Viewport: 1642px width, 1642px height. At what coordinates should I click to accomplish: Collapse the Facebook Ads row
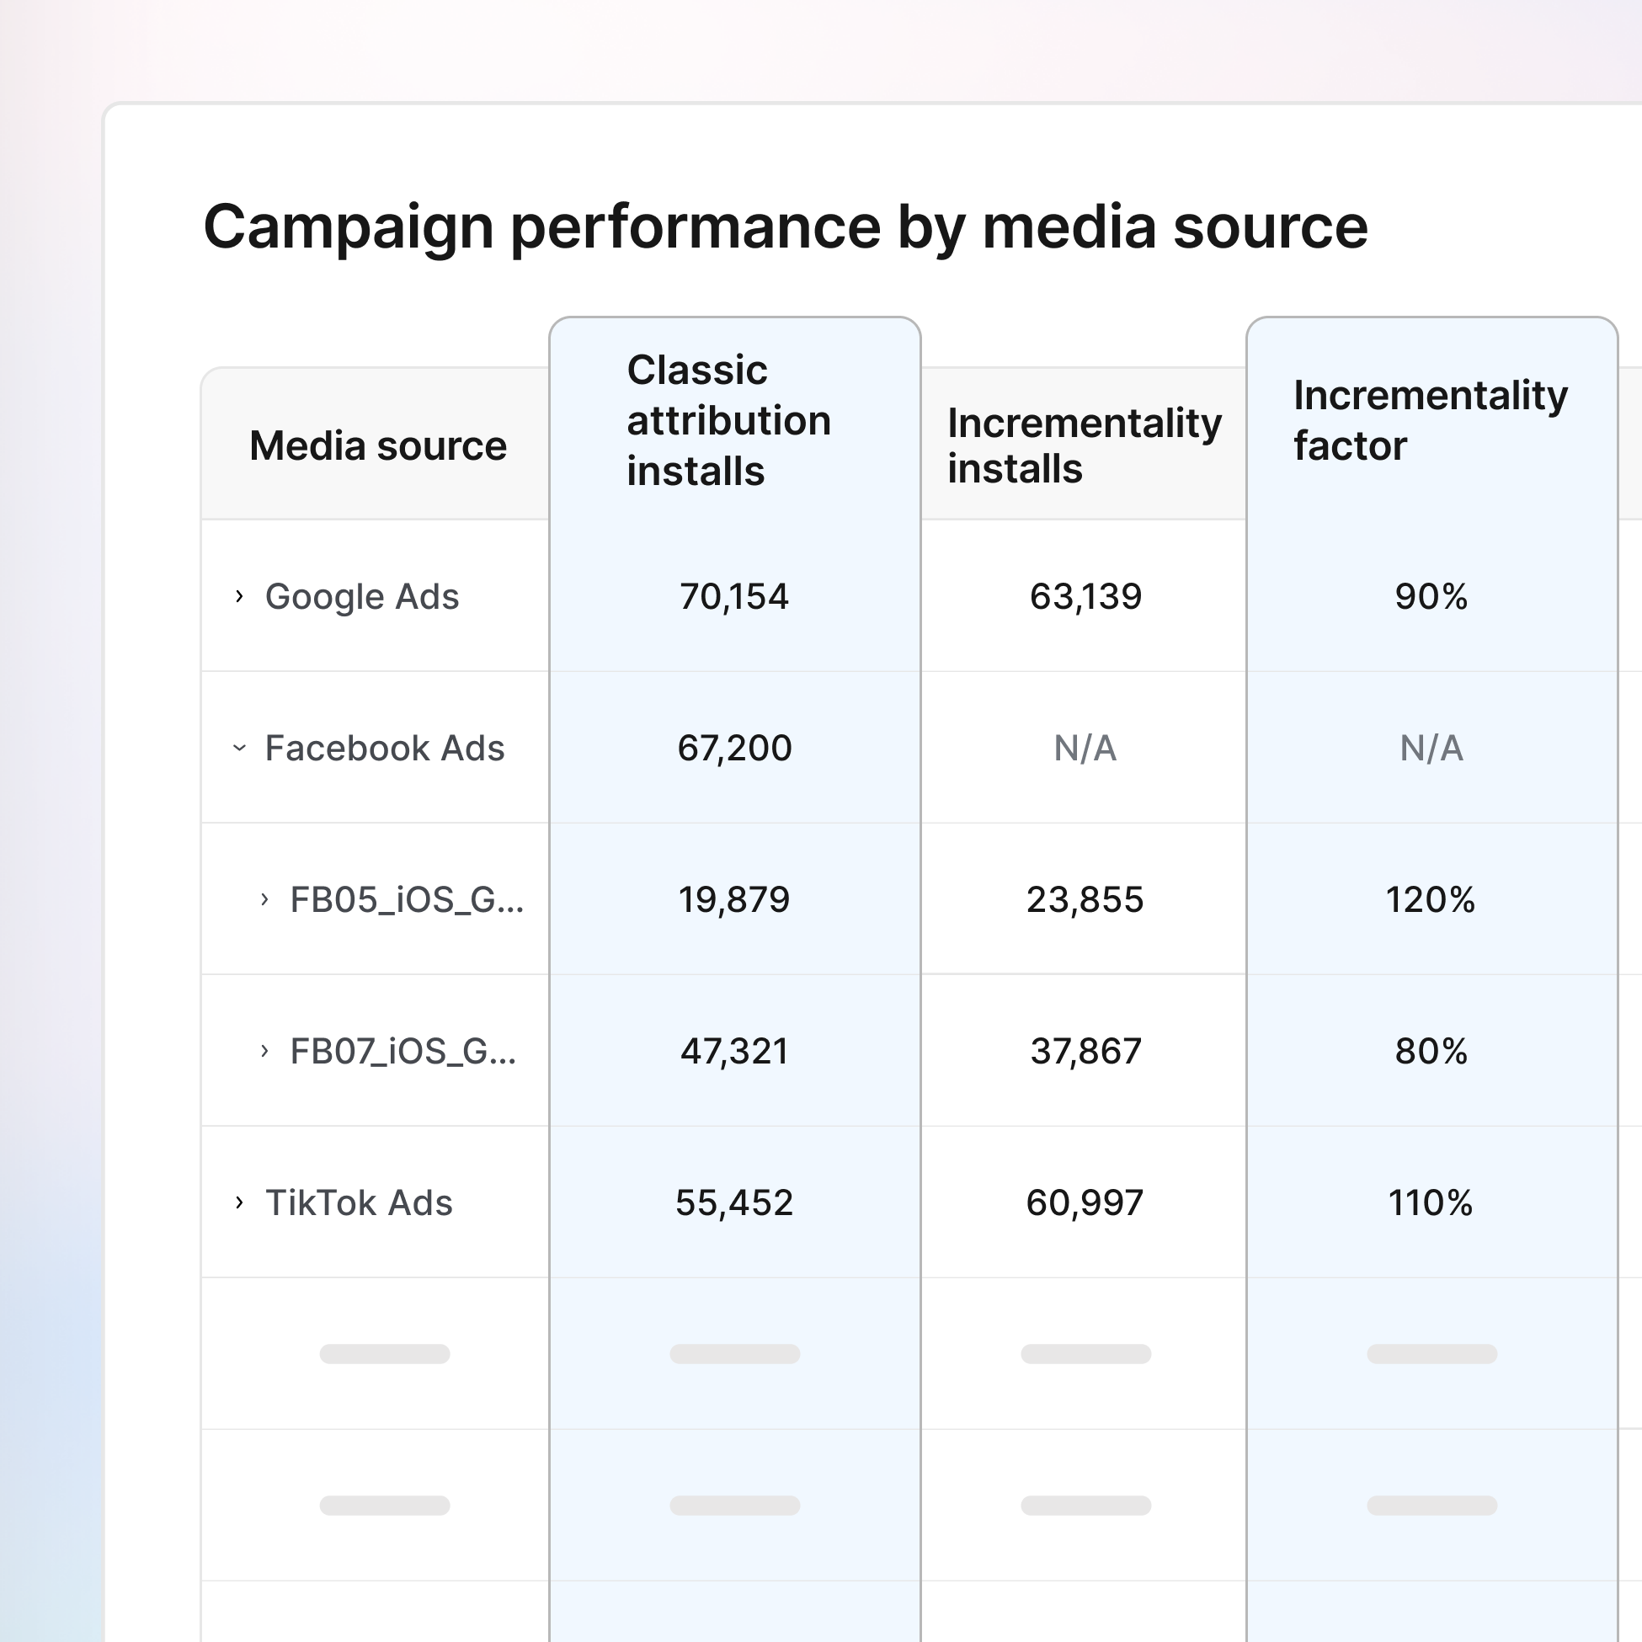239,749
